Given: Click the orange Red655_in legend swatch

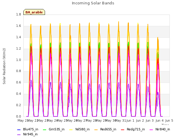Looking at the screenshot, I should coord(96,129).
